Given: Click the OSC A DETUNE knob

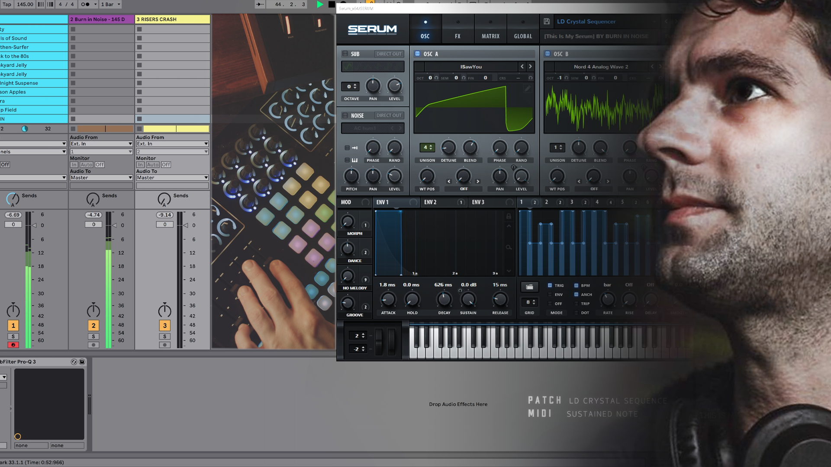Looking at the screenshot, I should 448,148.
